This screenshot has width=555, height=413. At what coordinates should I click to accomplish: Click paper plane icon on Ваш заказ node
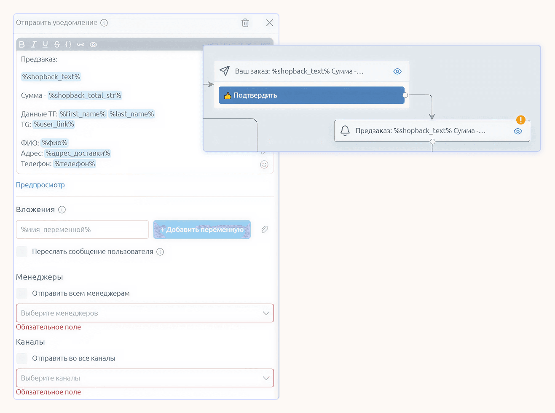click(x=225, y=71)
